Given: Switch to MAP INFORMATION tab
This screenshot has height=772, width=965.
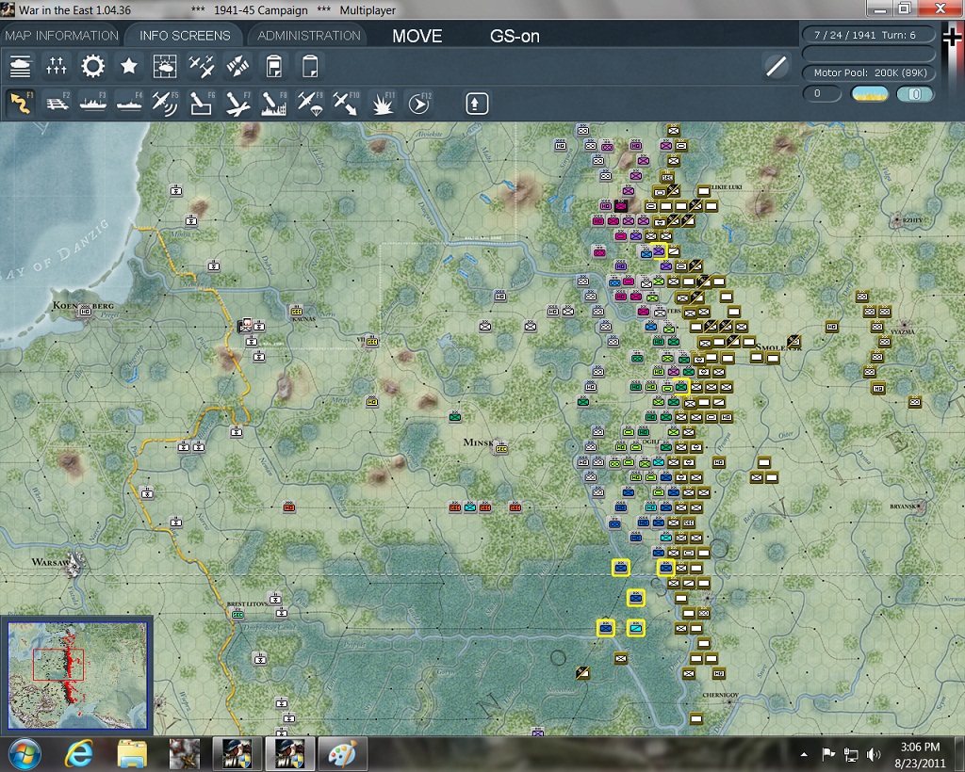Looking at the screenshot, I should [61, 36].
